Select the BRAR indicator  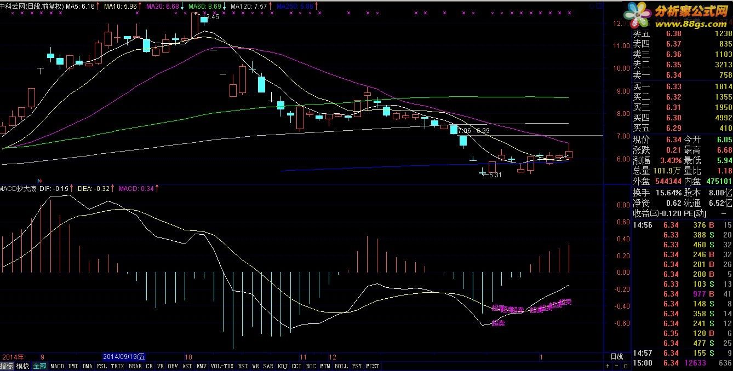click(135, 366)
